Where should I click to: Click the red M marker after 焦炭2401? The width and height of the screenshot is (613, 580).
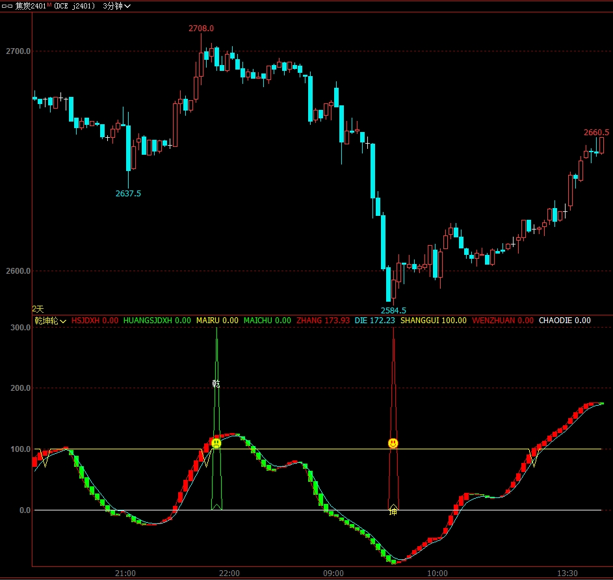[x=48, y=5]
